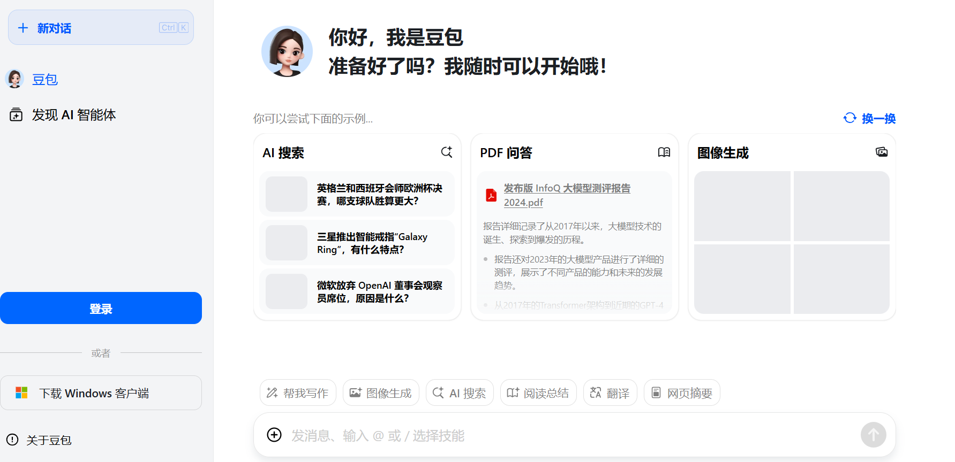
Task: Click thumbnail beside 三星推出智能戒指 question
Action: pos(287,243)
